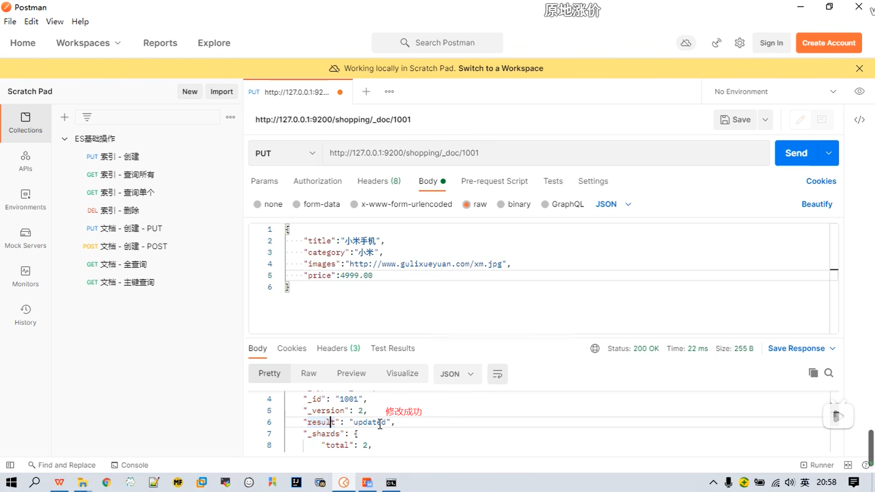
Task: Switch to the Headers (8) tab
Action: pyautogui.click(x=379, y=181)
